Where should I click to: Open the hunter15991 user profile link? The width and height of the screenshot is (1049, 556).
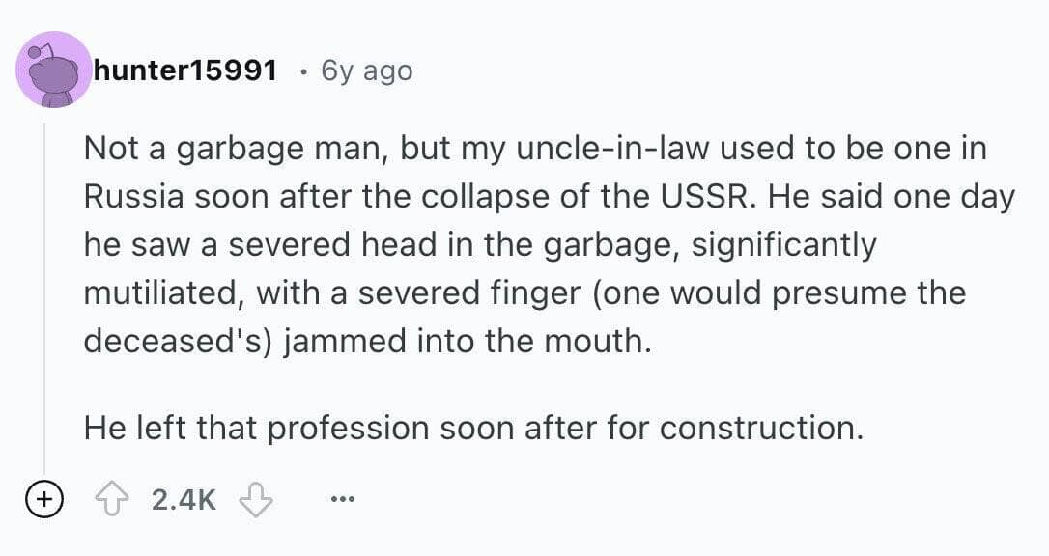[x=185, y=70]
